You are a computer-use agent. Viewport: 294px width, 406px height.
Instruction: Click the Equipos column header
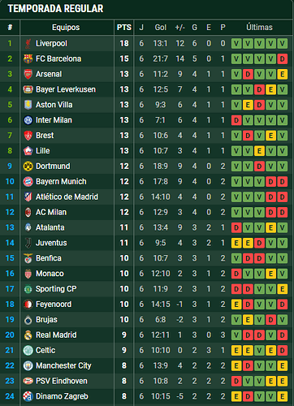[66, 28]
